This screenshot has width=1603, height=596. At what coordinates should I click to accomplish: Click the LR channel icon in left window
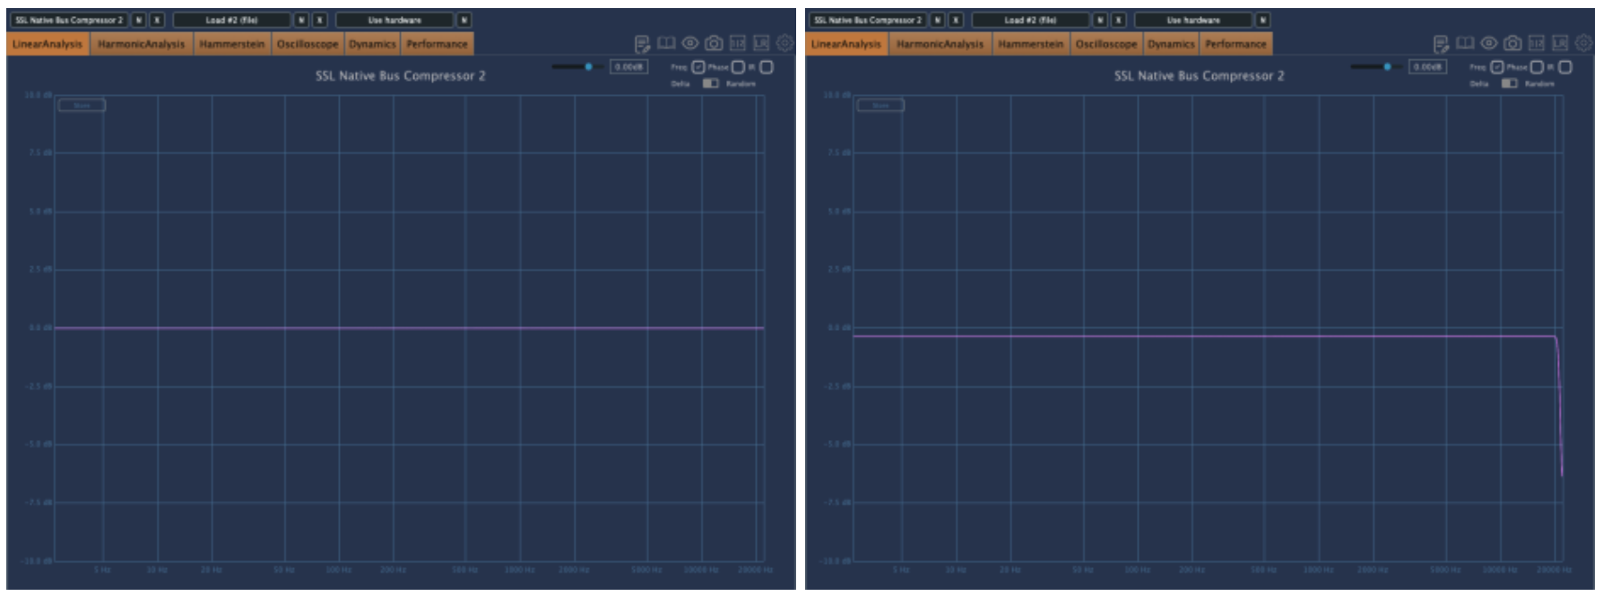point(761,43)
